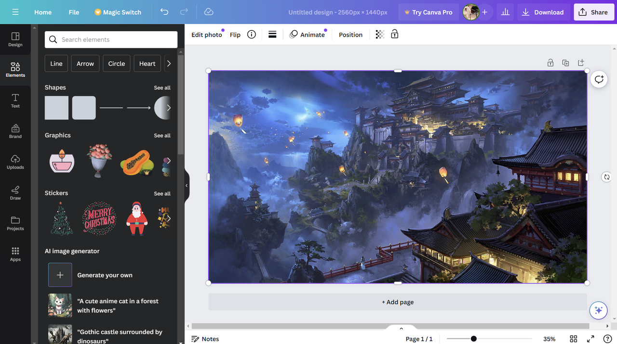Image resolution: width=617 pixels, height=344 pixels.
Task: Click the image Info icon
Action: [251, 35]
